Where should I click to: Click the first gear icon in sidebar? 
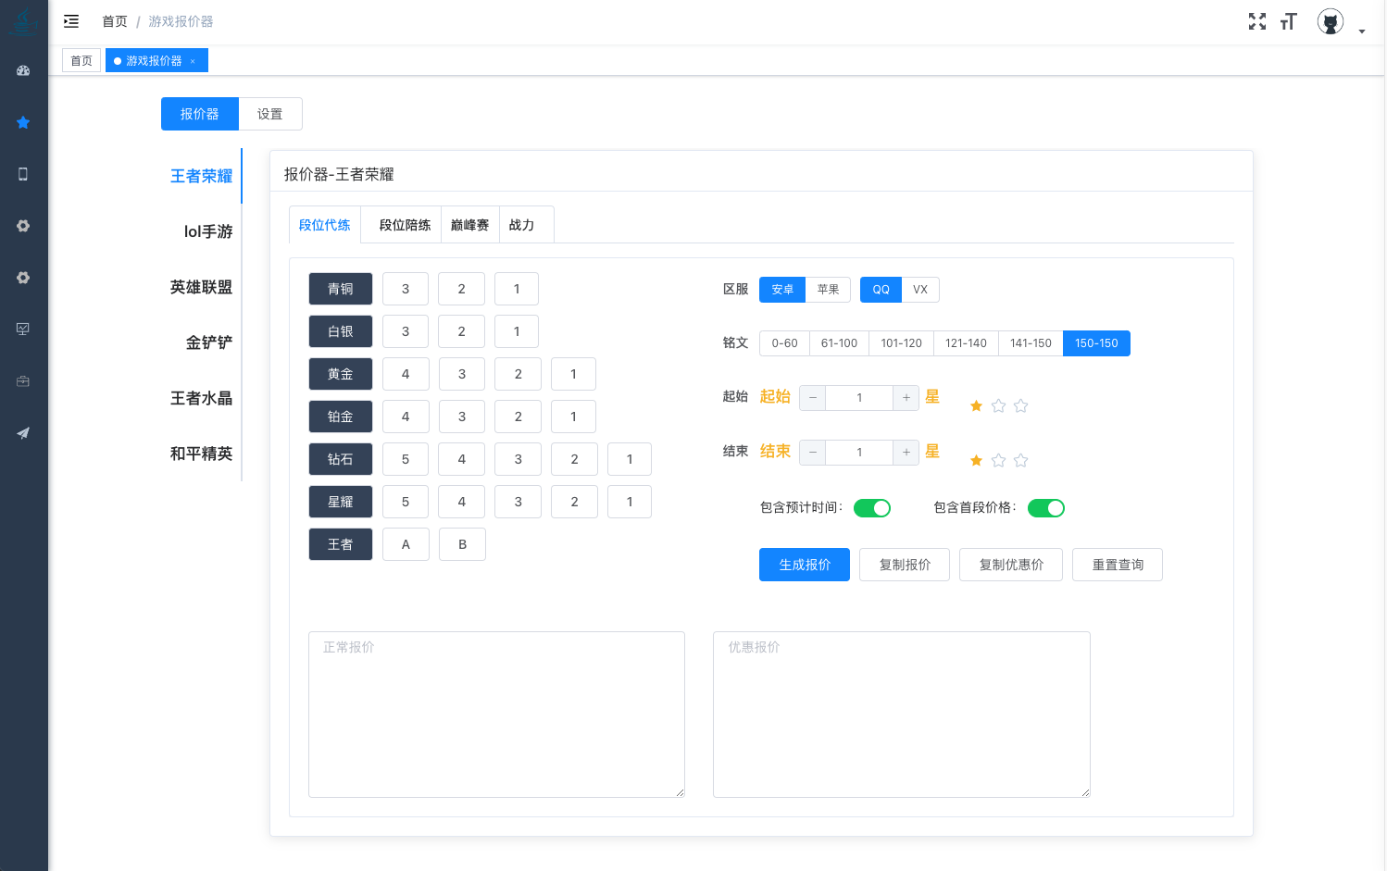click(23, 226)
